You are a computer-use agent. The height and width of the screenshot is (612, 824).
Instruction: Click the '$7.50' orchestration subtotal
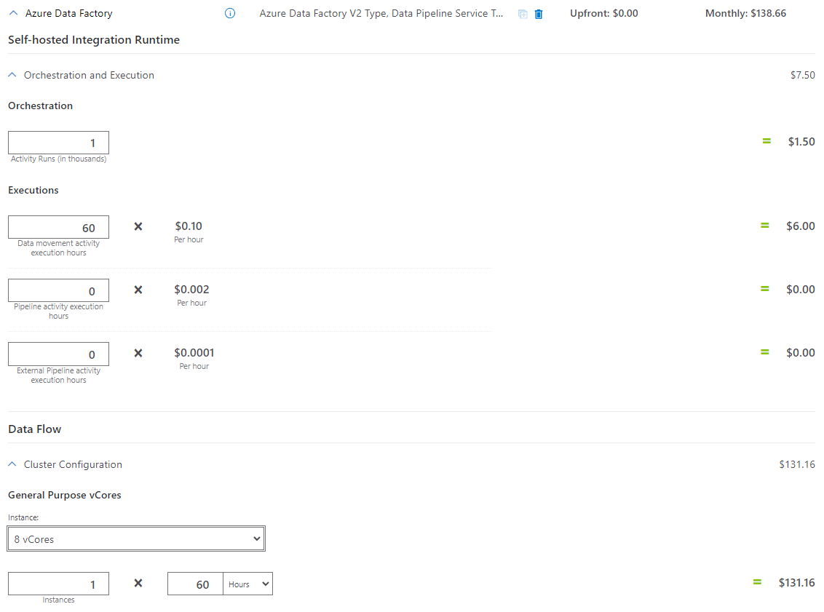(x=802, y=75)
